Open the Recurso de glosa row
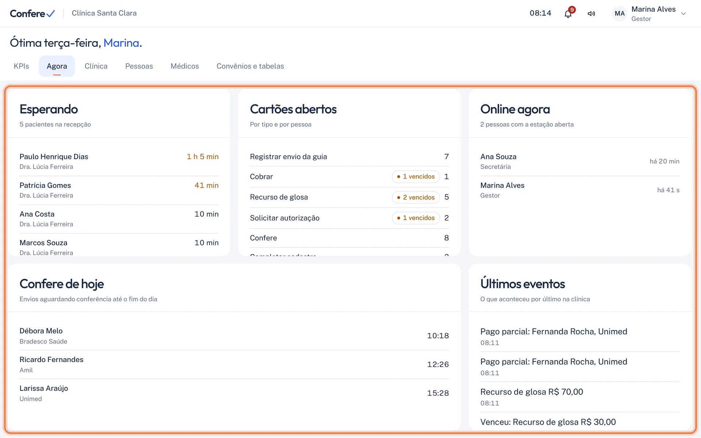The height and width of the screenshot is (438, 701). coord(349,197)
